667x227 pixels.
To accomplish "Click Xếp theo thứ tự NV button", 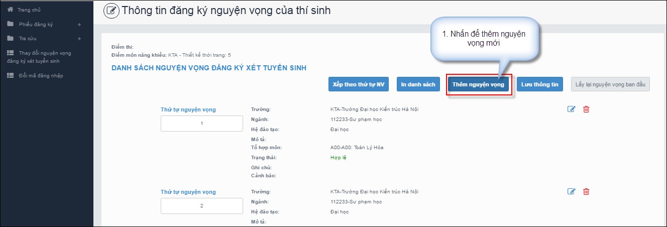I will pyautogui.click(x=359, y=84).
